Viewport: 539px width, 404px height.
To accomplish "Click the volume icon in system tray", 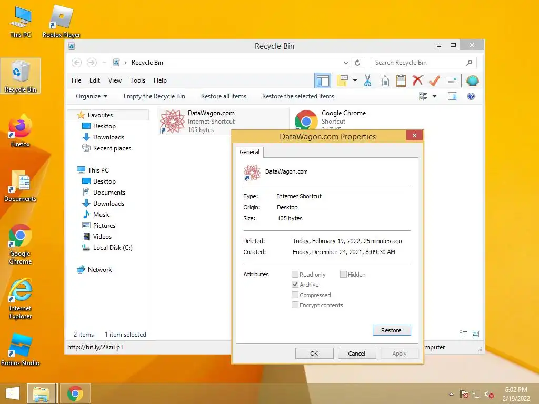I will 490,395.
